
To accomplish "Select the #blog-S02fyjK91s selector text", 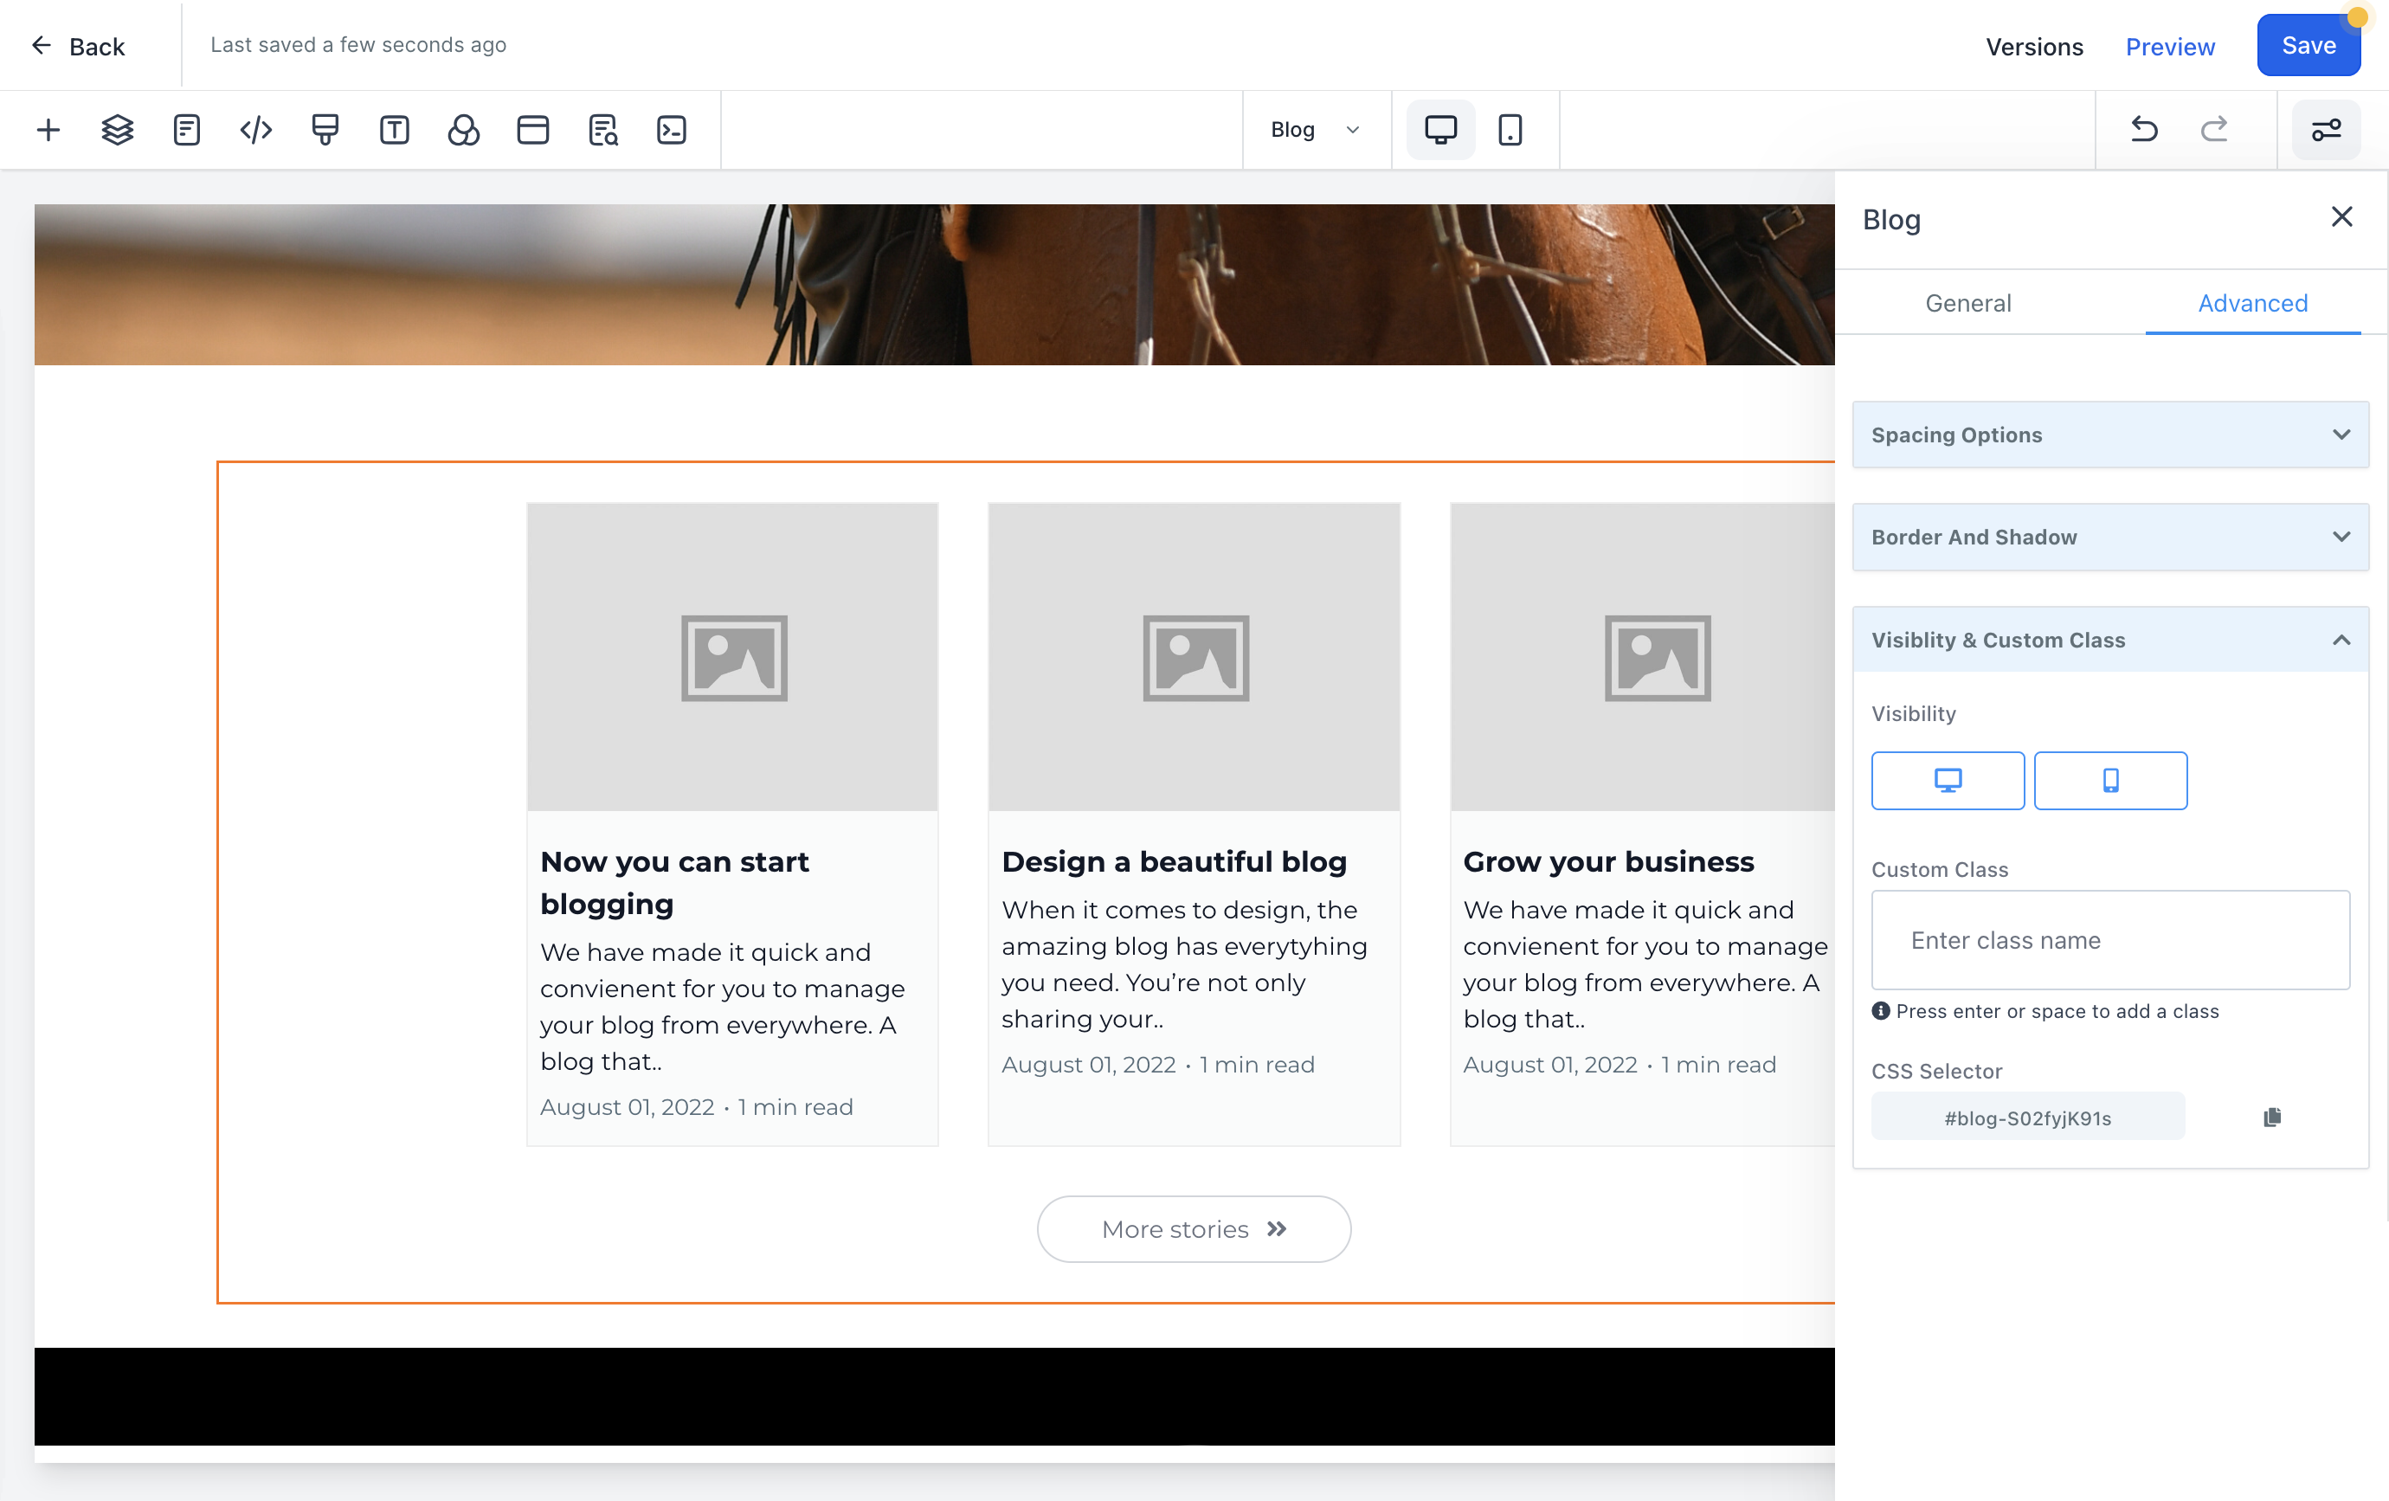I will 2027,1117.
